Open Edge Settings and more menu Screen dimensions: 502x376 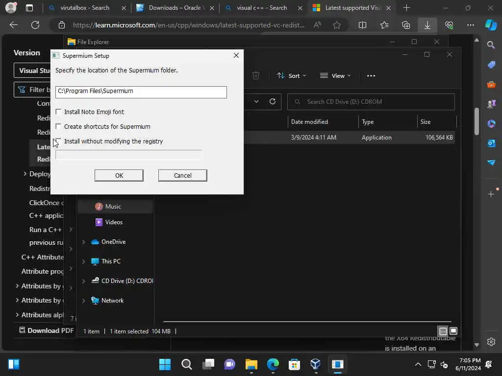coord(470,25)
